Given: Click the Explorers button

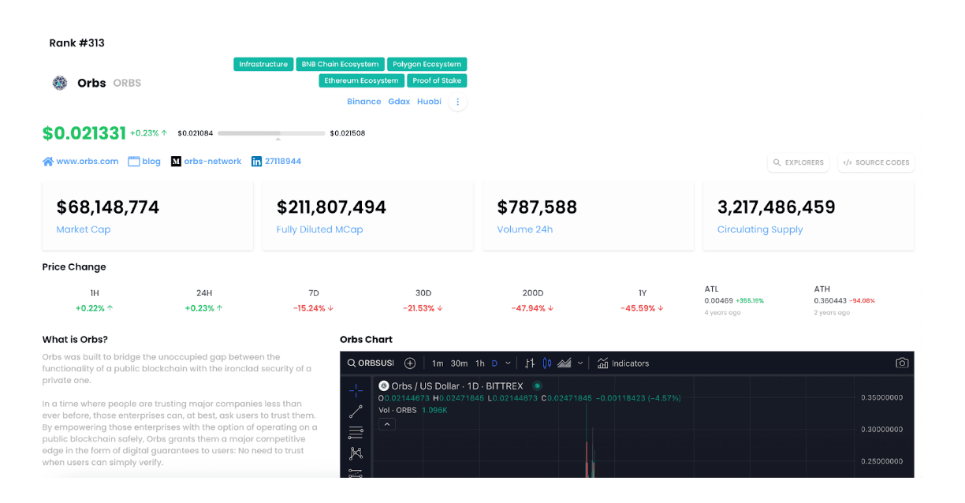Looking at the screenshot, I should click(799, 162).
